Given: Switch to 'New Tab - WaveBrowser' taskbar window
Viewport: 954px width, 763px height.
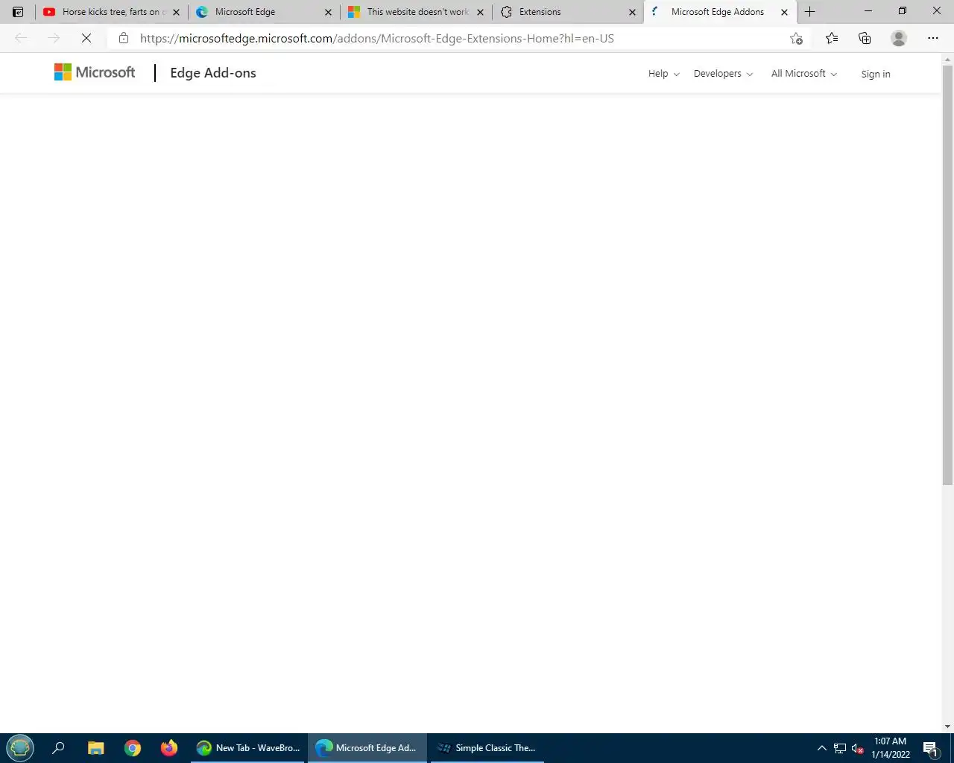Looking at the screenshot, I should tap(248, 748).
